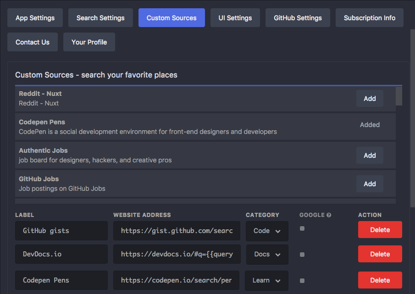
Task: Edit the DevDocs.io label field
Action: click(x=61, y=254)
